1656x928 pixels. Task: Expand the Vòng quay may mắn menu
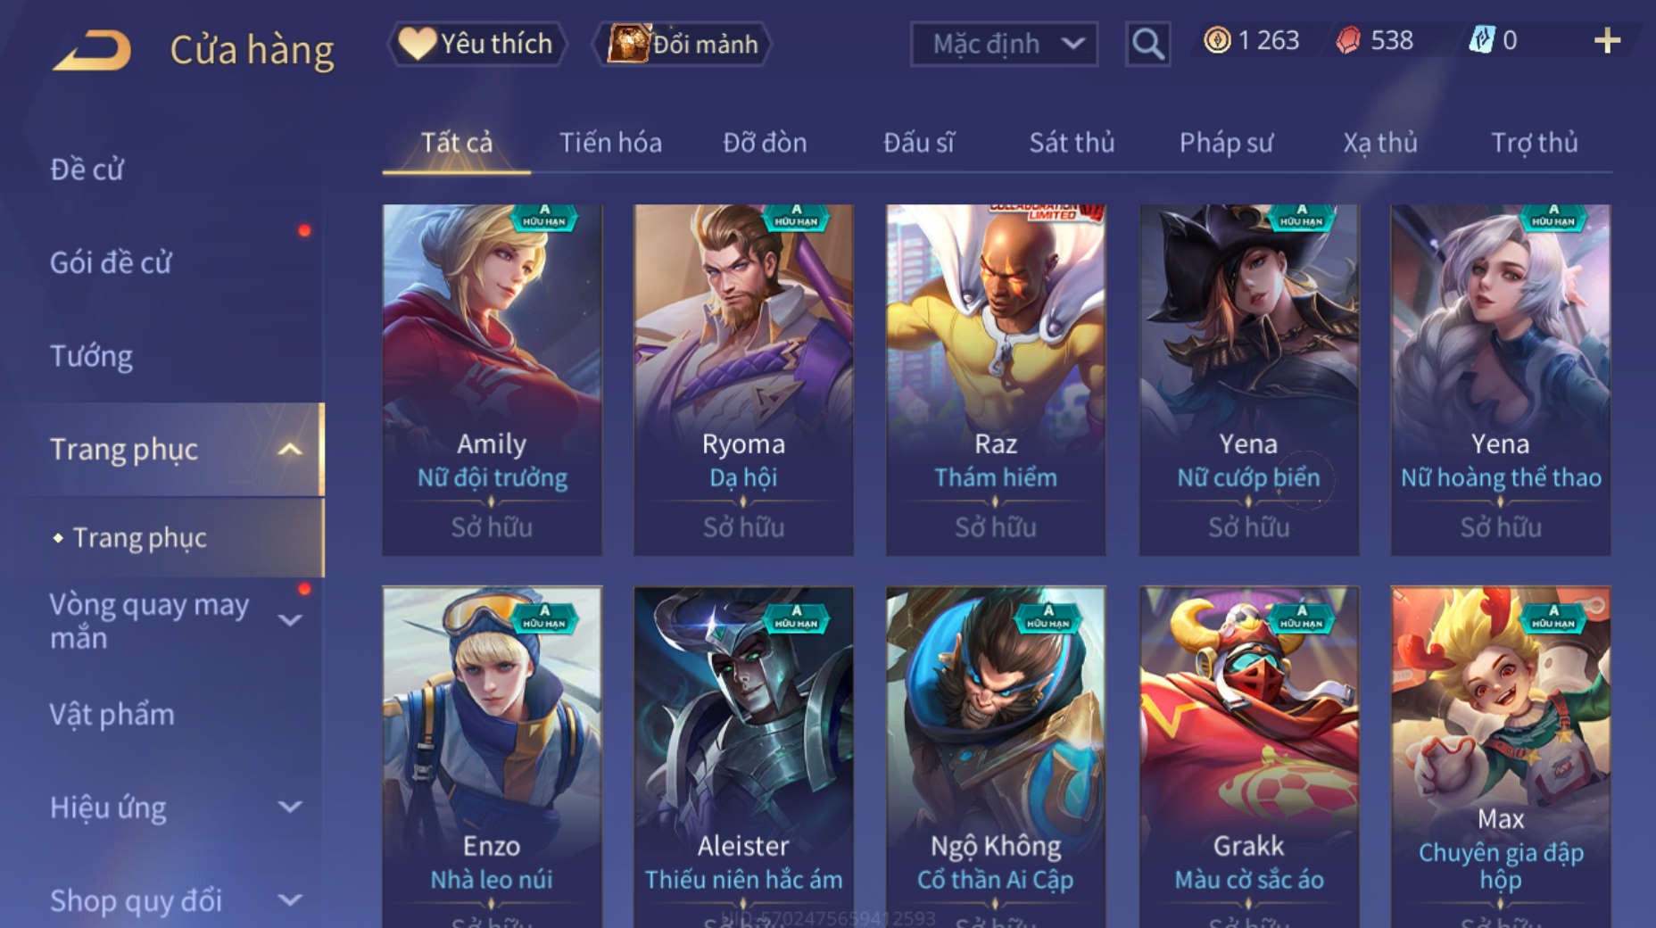(x=290, y=620)
